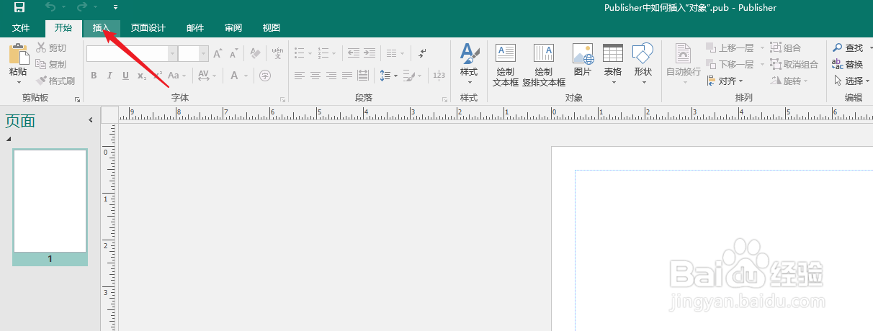This screenshot has width=873, height=331.
Task: Toggle Align Text Left
Action: click(300, 76)
